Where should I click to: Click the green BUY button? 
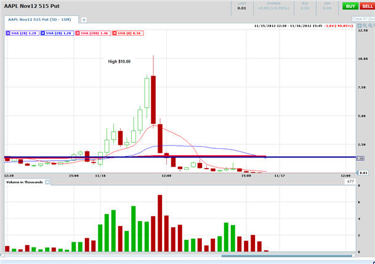pyautogui.click(x=350, y=6)
